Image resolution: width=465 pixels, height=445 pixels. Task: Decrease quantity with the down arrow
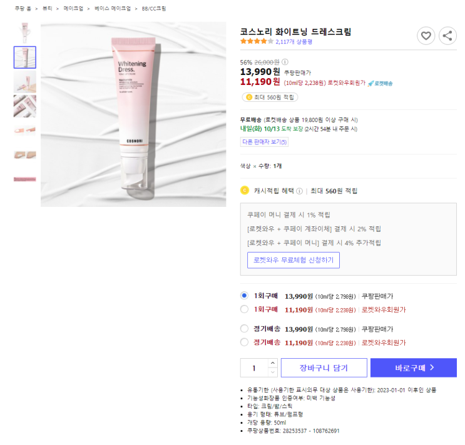272,372
